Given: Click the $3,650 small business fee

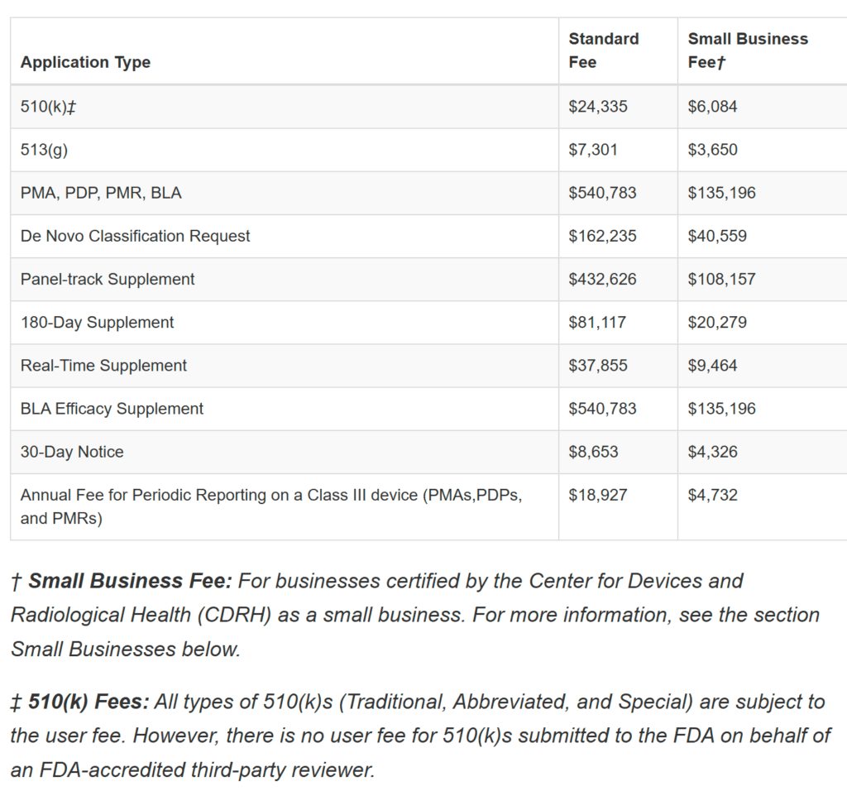Looking at the screenshot, I should pos(712,150).
